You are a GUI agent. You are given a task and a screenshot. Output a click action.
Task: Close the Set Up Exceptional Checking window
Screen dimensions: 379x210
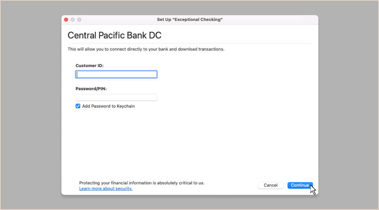(x=66, y=19)
